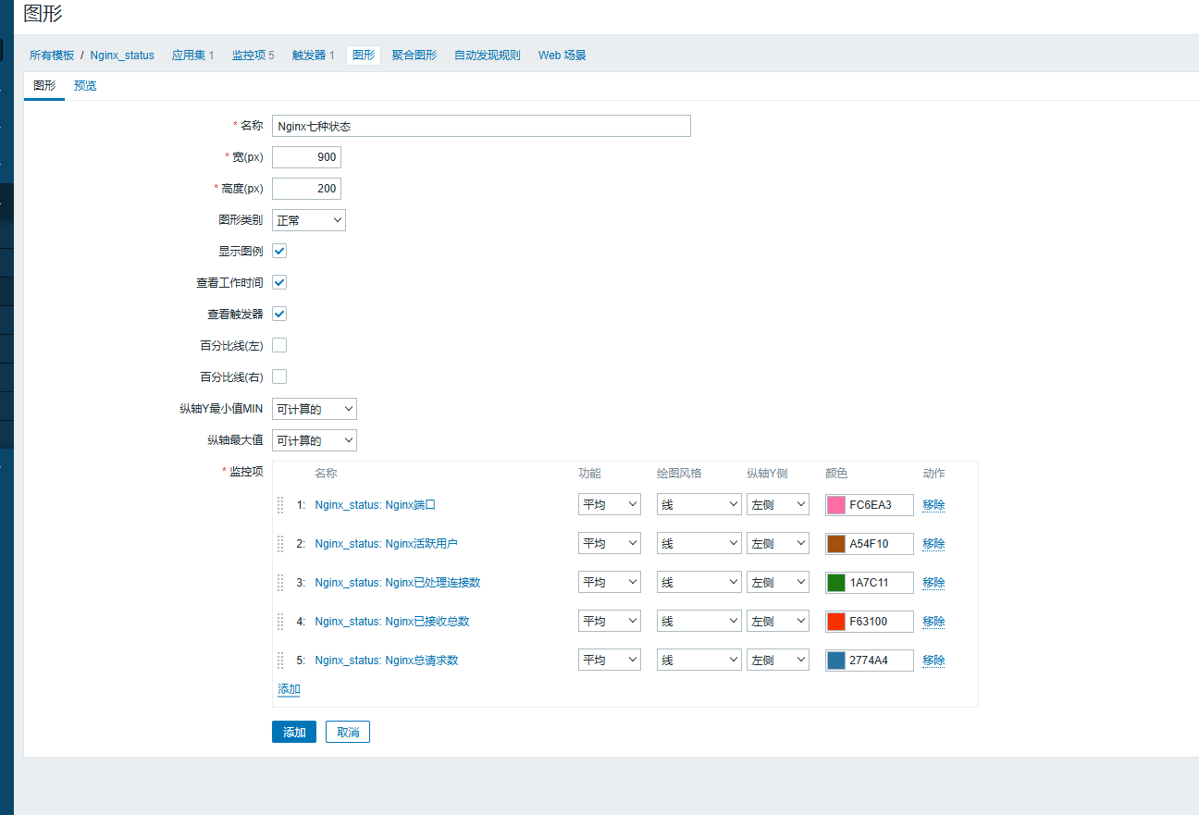Toggle the 查看工作时间 checkbox

279,282
